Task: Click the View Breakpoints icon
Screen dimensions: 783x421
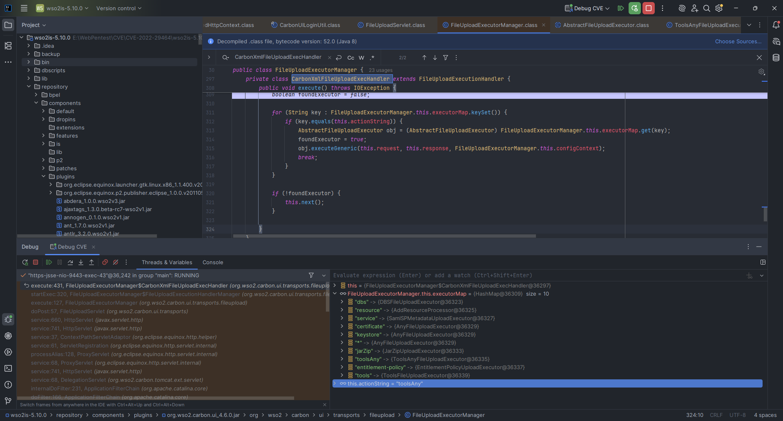Action: [x=105, y=263]
